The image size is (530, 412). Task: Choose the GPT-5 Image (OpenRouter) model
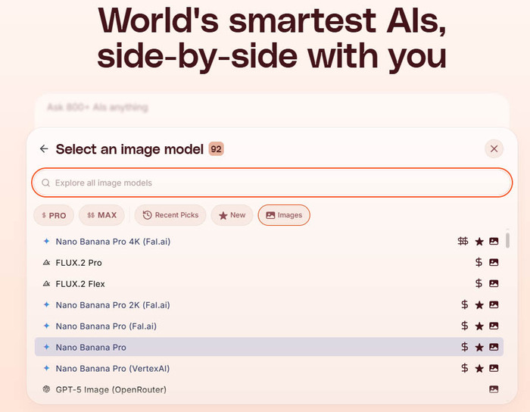pos(111,389)
